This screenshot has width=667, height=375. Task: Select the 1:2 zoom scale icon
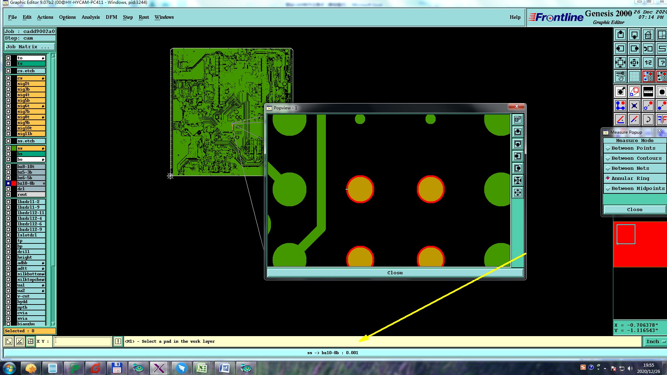pyautogui.click(x=648, y=62)
